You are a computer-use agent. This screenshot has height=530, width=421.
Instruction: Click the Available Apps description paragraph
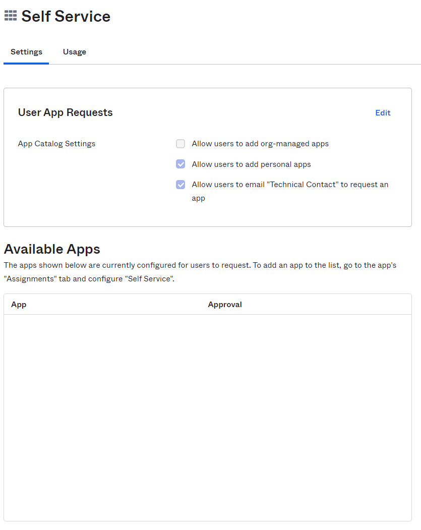click(200, 272)
